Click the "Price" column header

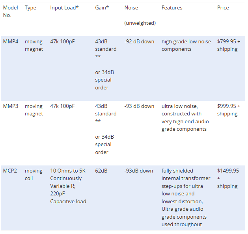(223, 8)
